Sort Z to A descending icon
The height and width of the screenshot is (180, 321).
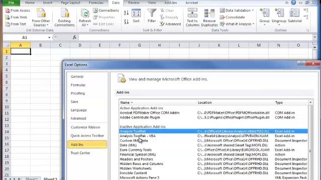126,21
